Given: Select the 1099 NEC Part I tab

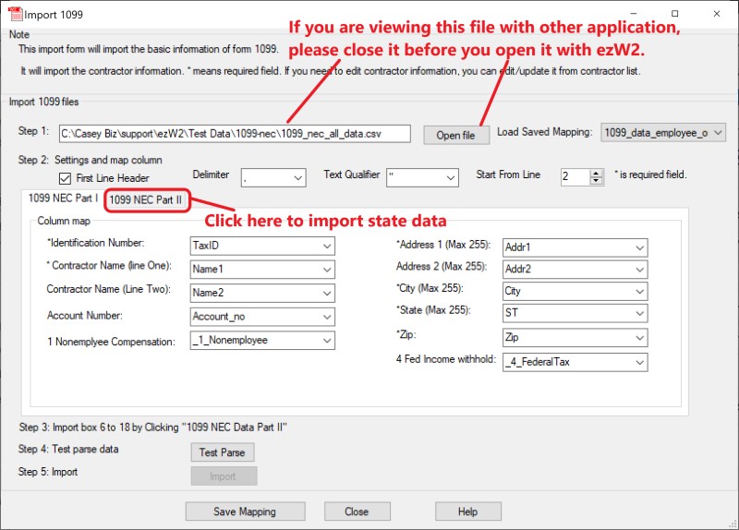Looking at the screenshot, I should coord(63,198).
